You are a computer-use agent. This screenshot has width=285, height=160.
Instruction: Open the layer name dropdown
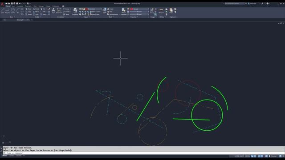(93, 9)
